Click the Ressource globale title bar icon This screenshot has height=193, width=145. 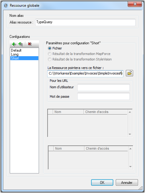pos(6,5)
